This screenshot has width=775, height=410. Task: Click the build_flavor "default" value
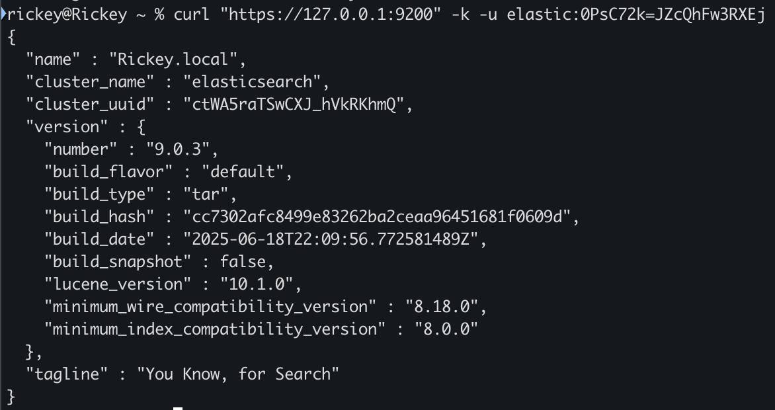243,172
